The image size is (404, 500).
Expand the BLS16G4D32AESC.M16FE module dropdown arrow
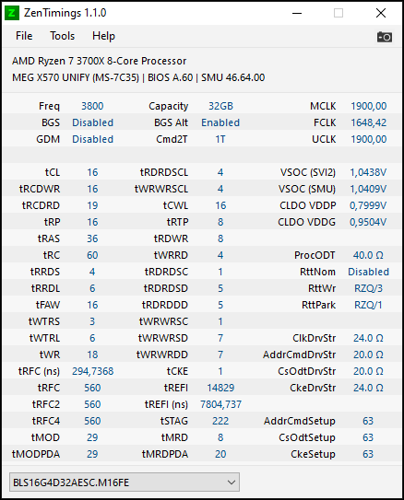232,483
